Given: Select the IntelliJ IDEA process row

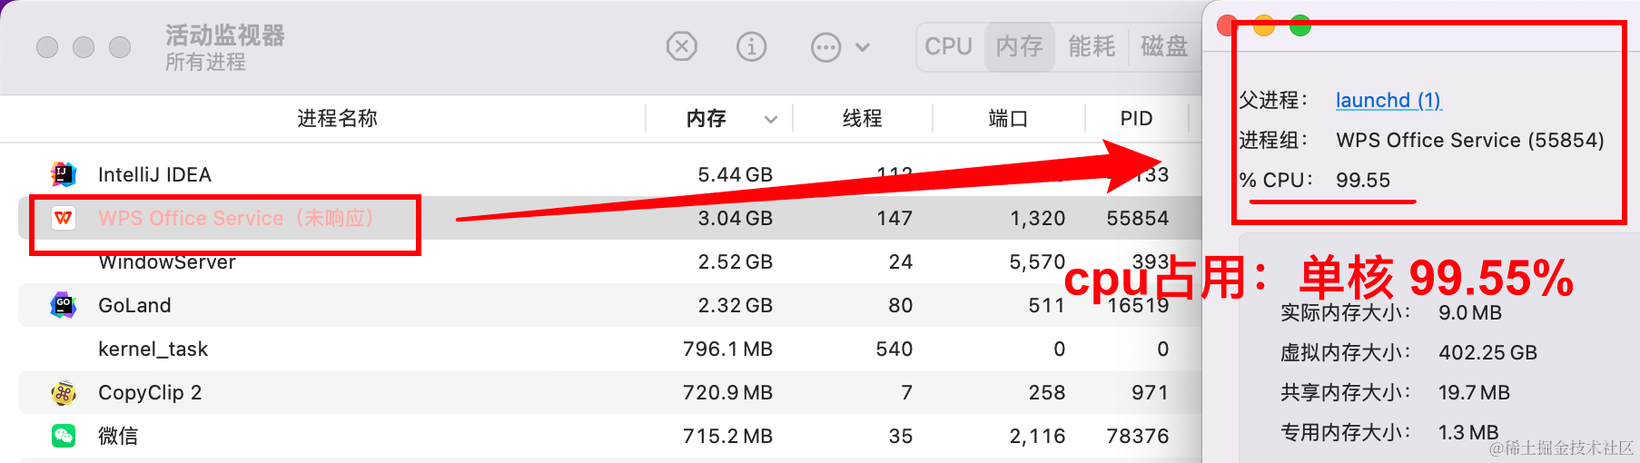Looking at the screenshot, I should [x=610, y=174].
